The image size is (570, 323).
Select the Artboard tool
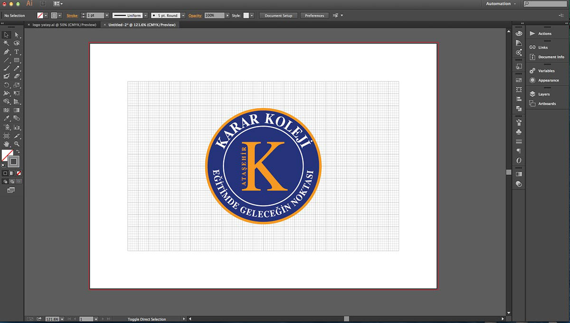(7, 136)
